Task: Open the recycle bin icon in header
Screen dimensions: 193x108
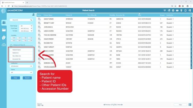Action: click(181, 10)
